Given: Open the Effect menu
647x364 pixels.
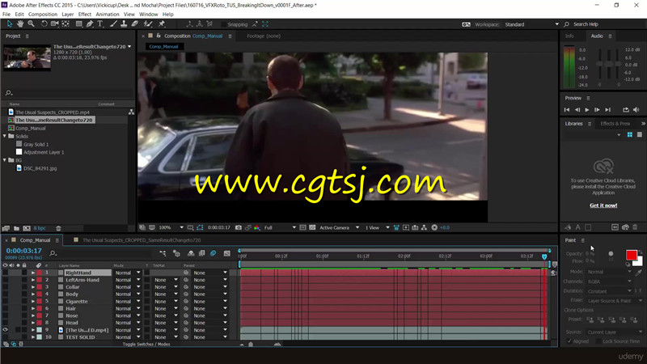Looking at the screenshot, I should (85, 14).
